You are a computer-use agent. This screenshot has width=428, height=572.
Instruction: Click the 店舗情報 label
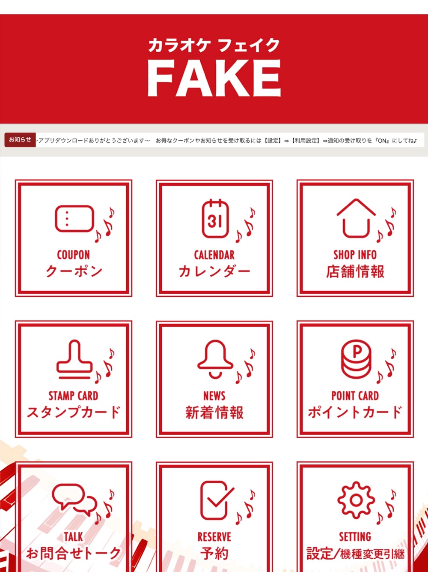tap(355, 271)
